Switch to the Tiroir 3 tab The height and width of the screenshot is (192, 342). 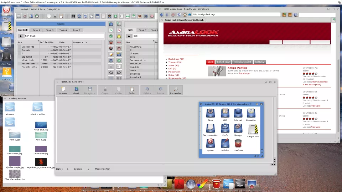tap(50, 30)
